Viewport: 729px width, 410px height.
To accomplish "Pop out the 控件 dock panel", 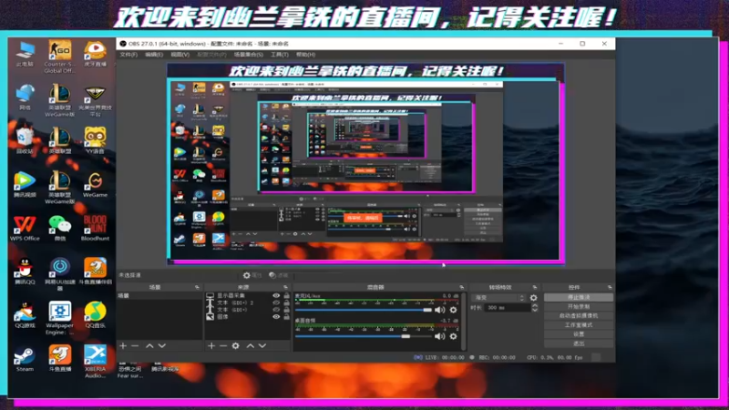I will [x=610, y=287].
